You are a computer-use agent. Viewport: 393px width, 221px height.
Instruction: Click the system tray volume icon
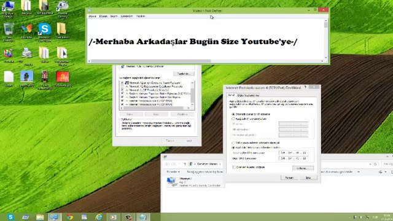coord(361,217)
